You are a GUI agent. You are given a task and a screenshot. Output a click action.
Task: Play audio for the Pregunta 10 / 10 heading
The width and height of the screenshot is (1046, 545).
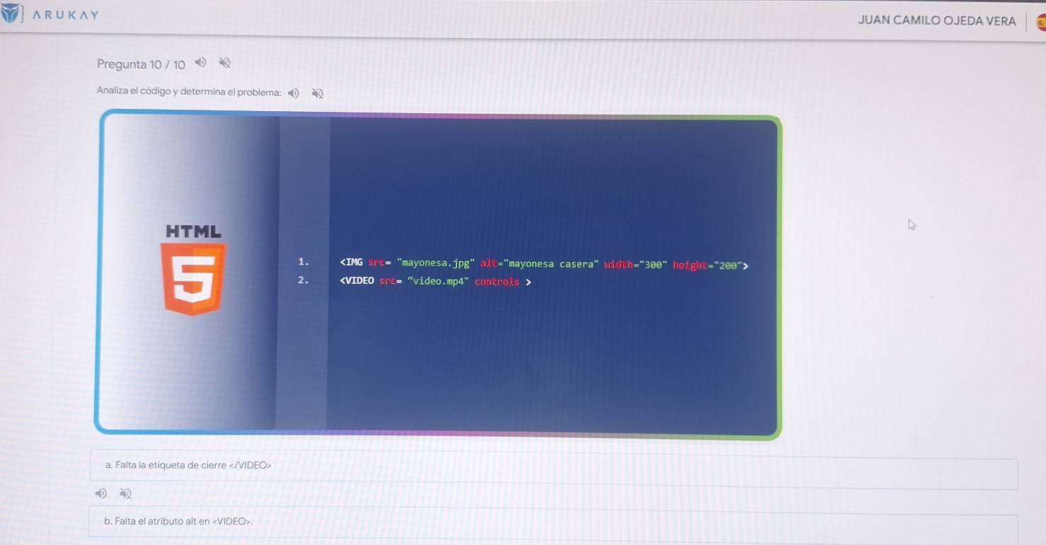200,63
